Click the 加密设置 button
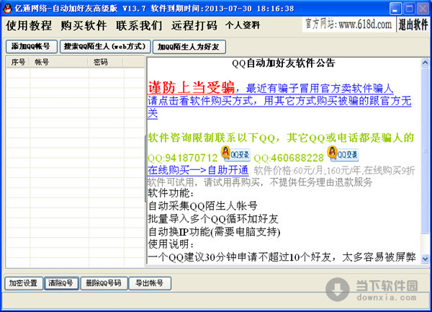The image size is (432, 312). pos(24,283)
